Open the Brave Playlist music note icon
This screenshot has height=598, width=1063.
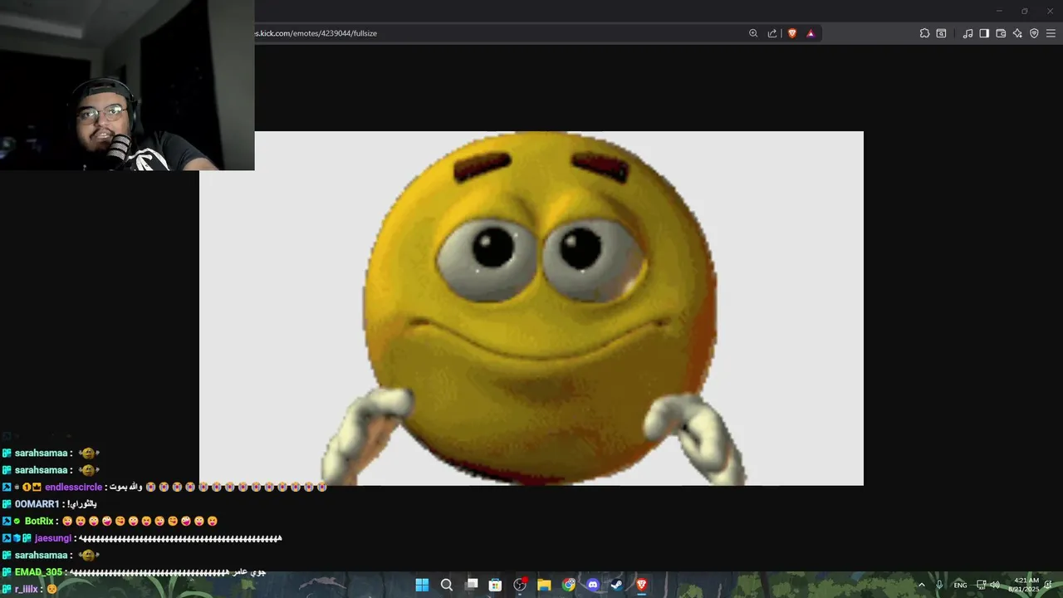pos(967,33)
